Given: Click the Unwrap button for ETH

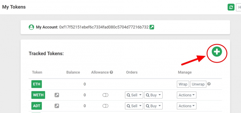Looking at the screenshot, I should point(198,84).
